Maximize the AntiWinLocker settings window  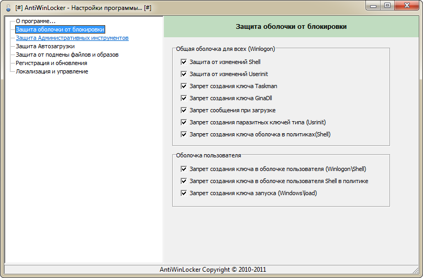[387, 6]
